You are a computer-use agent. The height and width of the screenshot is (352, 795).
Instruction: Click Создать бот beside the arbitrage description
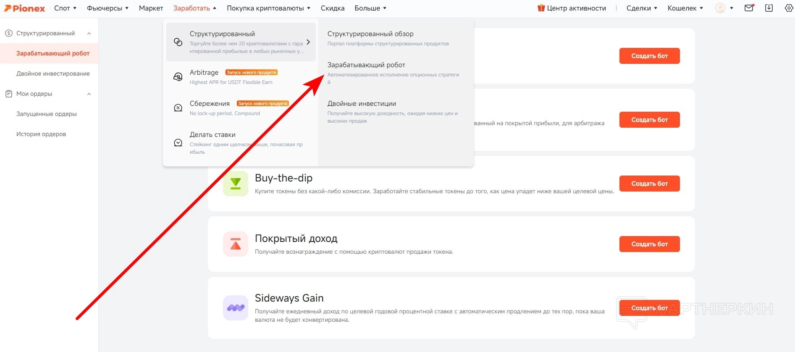pyautogui.click(x=649, y=120)
